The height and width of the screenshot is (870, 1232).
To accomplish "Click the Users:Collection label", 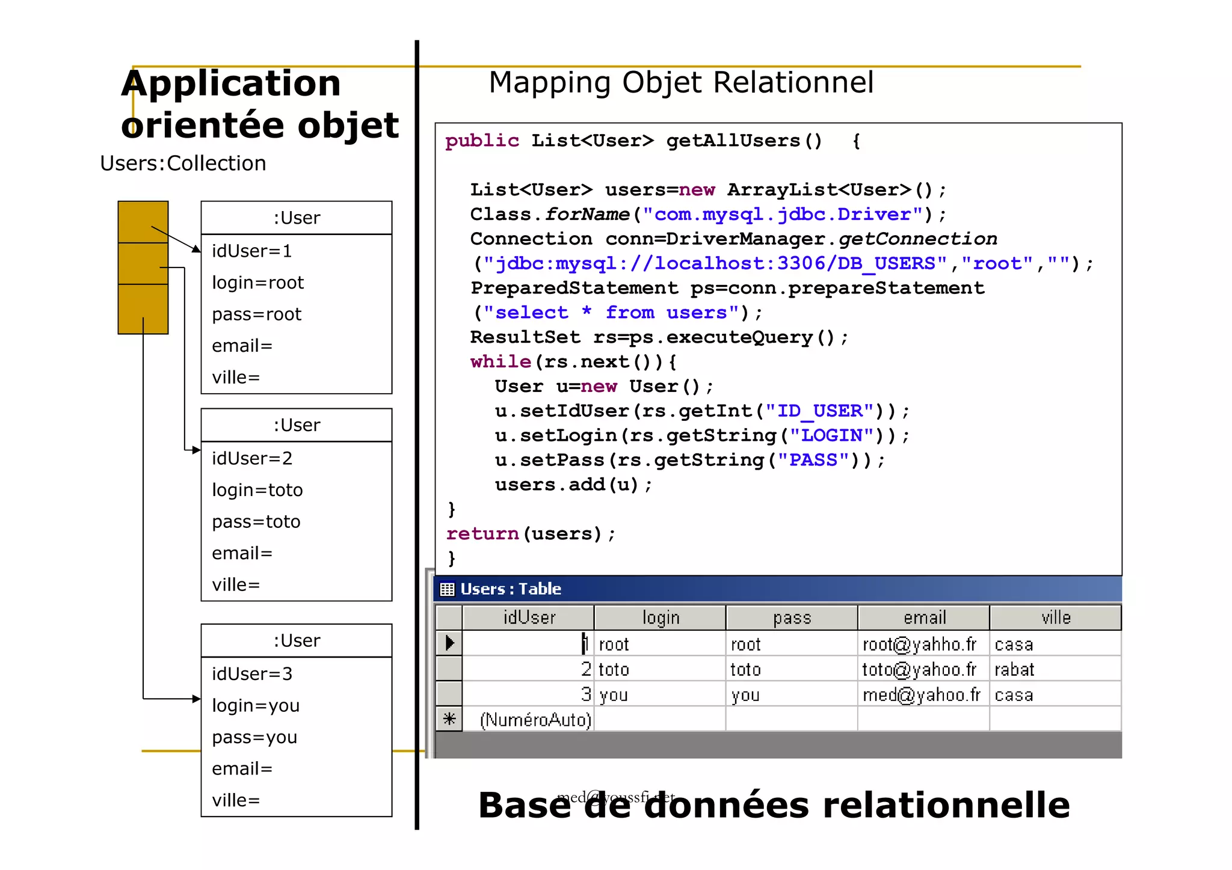I will pos(183,163).
